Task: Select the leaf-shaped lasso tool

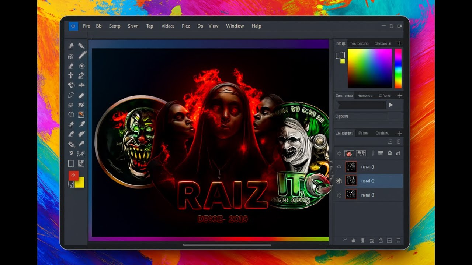Action: [x=71, y=95]
